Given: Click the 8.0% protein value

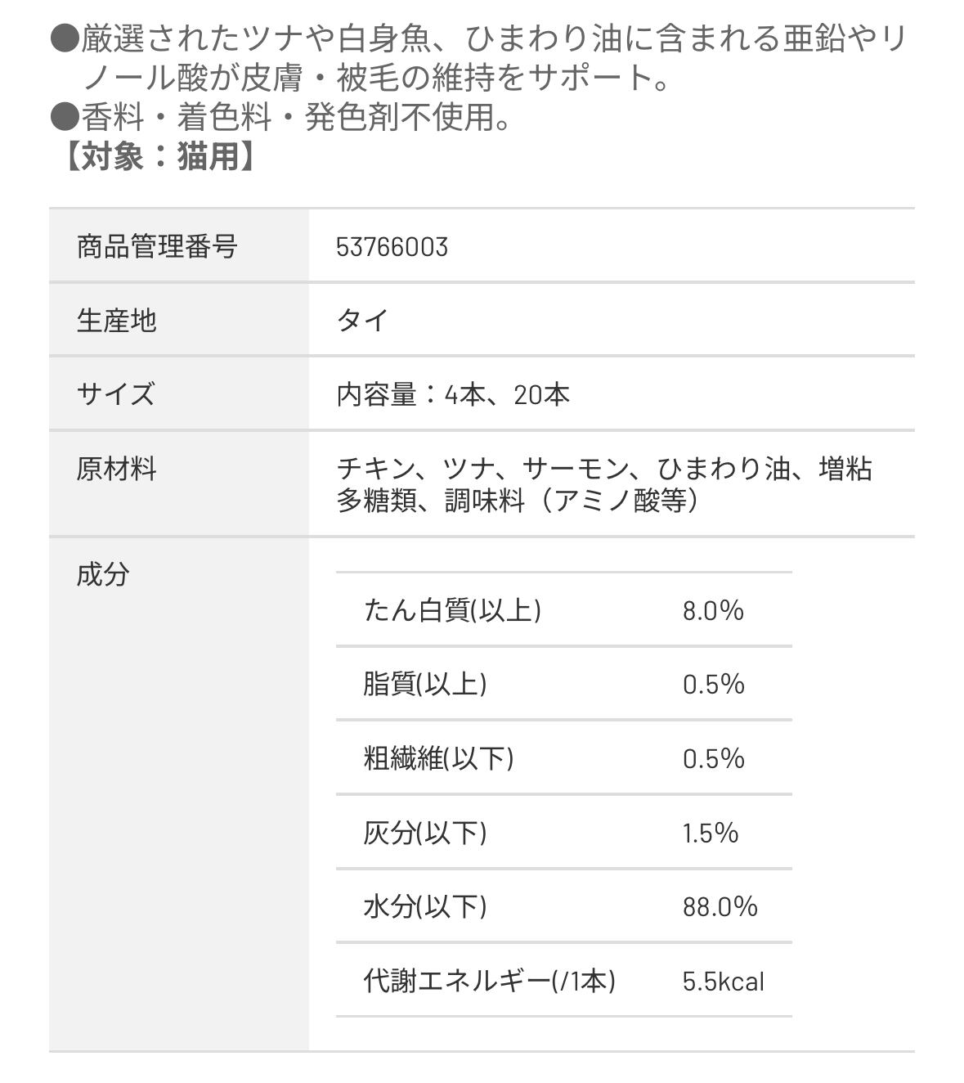Looking at the screenshot, I should [x=713, y=610].
